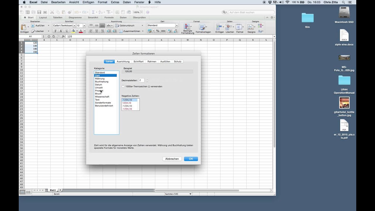The width and height of the screenshot is (375, 211).
Task: Click the Dezimalstellen input field
Action: [x=142, y=80]
